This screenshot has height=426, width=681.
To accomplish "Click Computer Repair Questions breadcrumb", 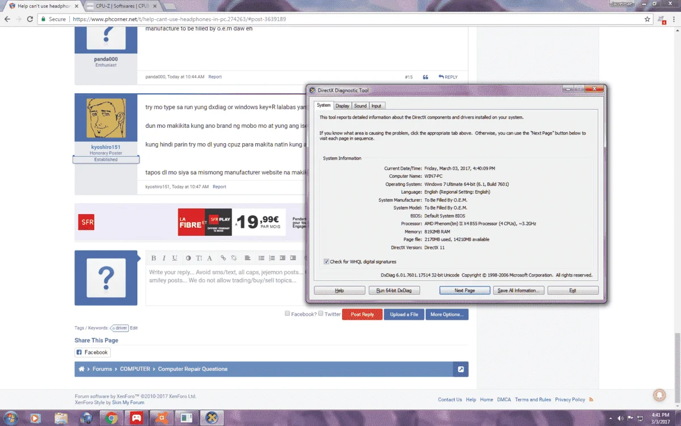I will pos(192,369).
